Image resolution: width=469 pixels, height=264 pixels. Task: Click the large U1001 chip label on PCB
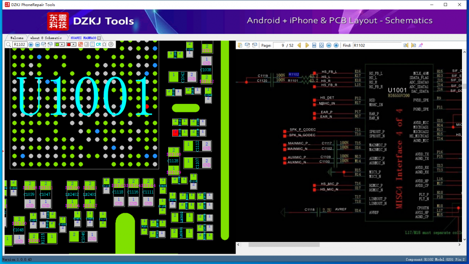84,96
